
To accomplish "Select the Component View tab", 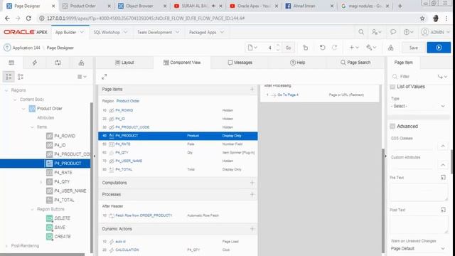I will [182, 63].
